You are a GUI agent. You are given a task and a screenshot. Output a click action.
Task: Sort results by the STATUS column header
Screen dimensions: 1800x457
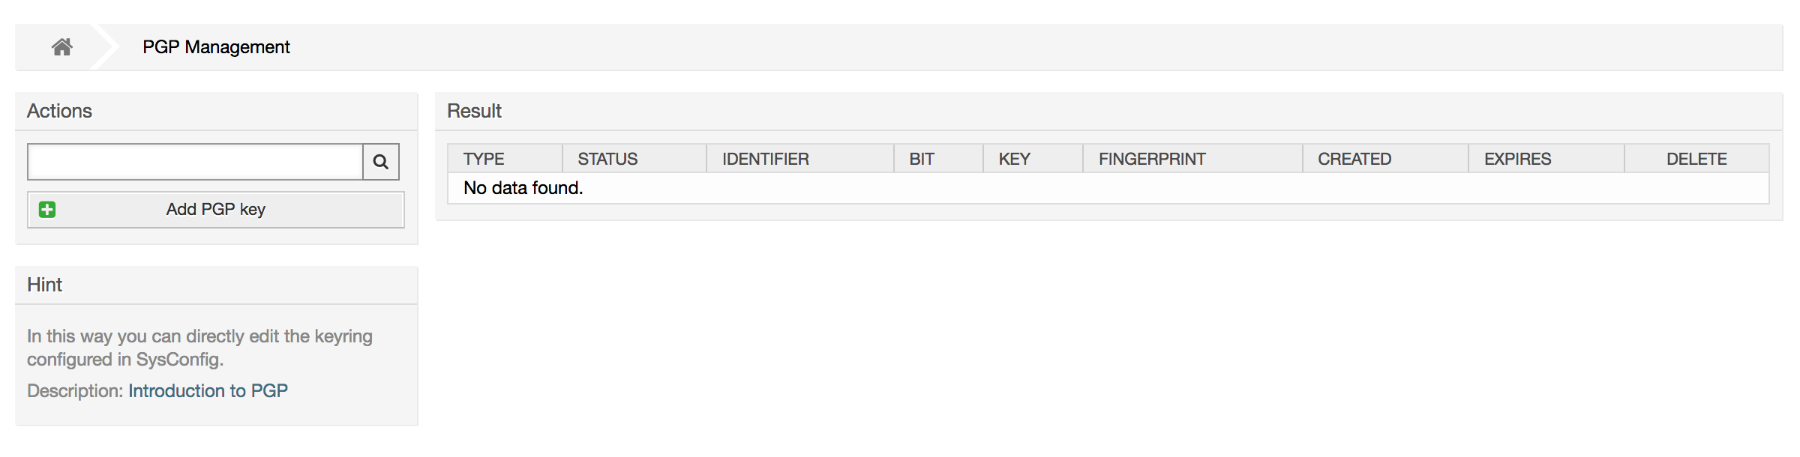608,159
